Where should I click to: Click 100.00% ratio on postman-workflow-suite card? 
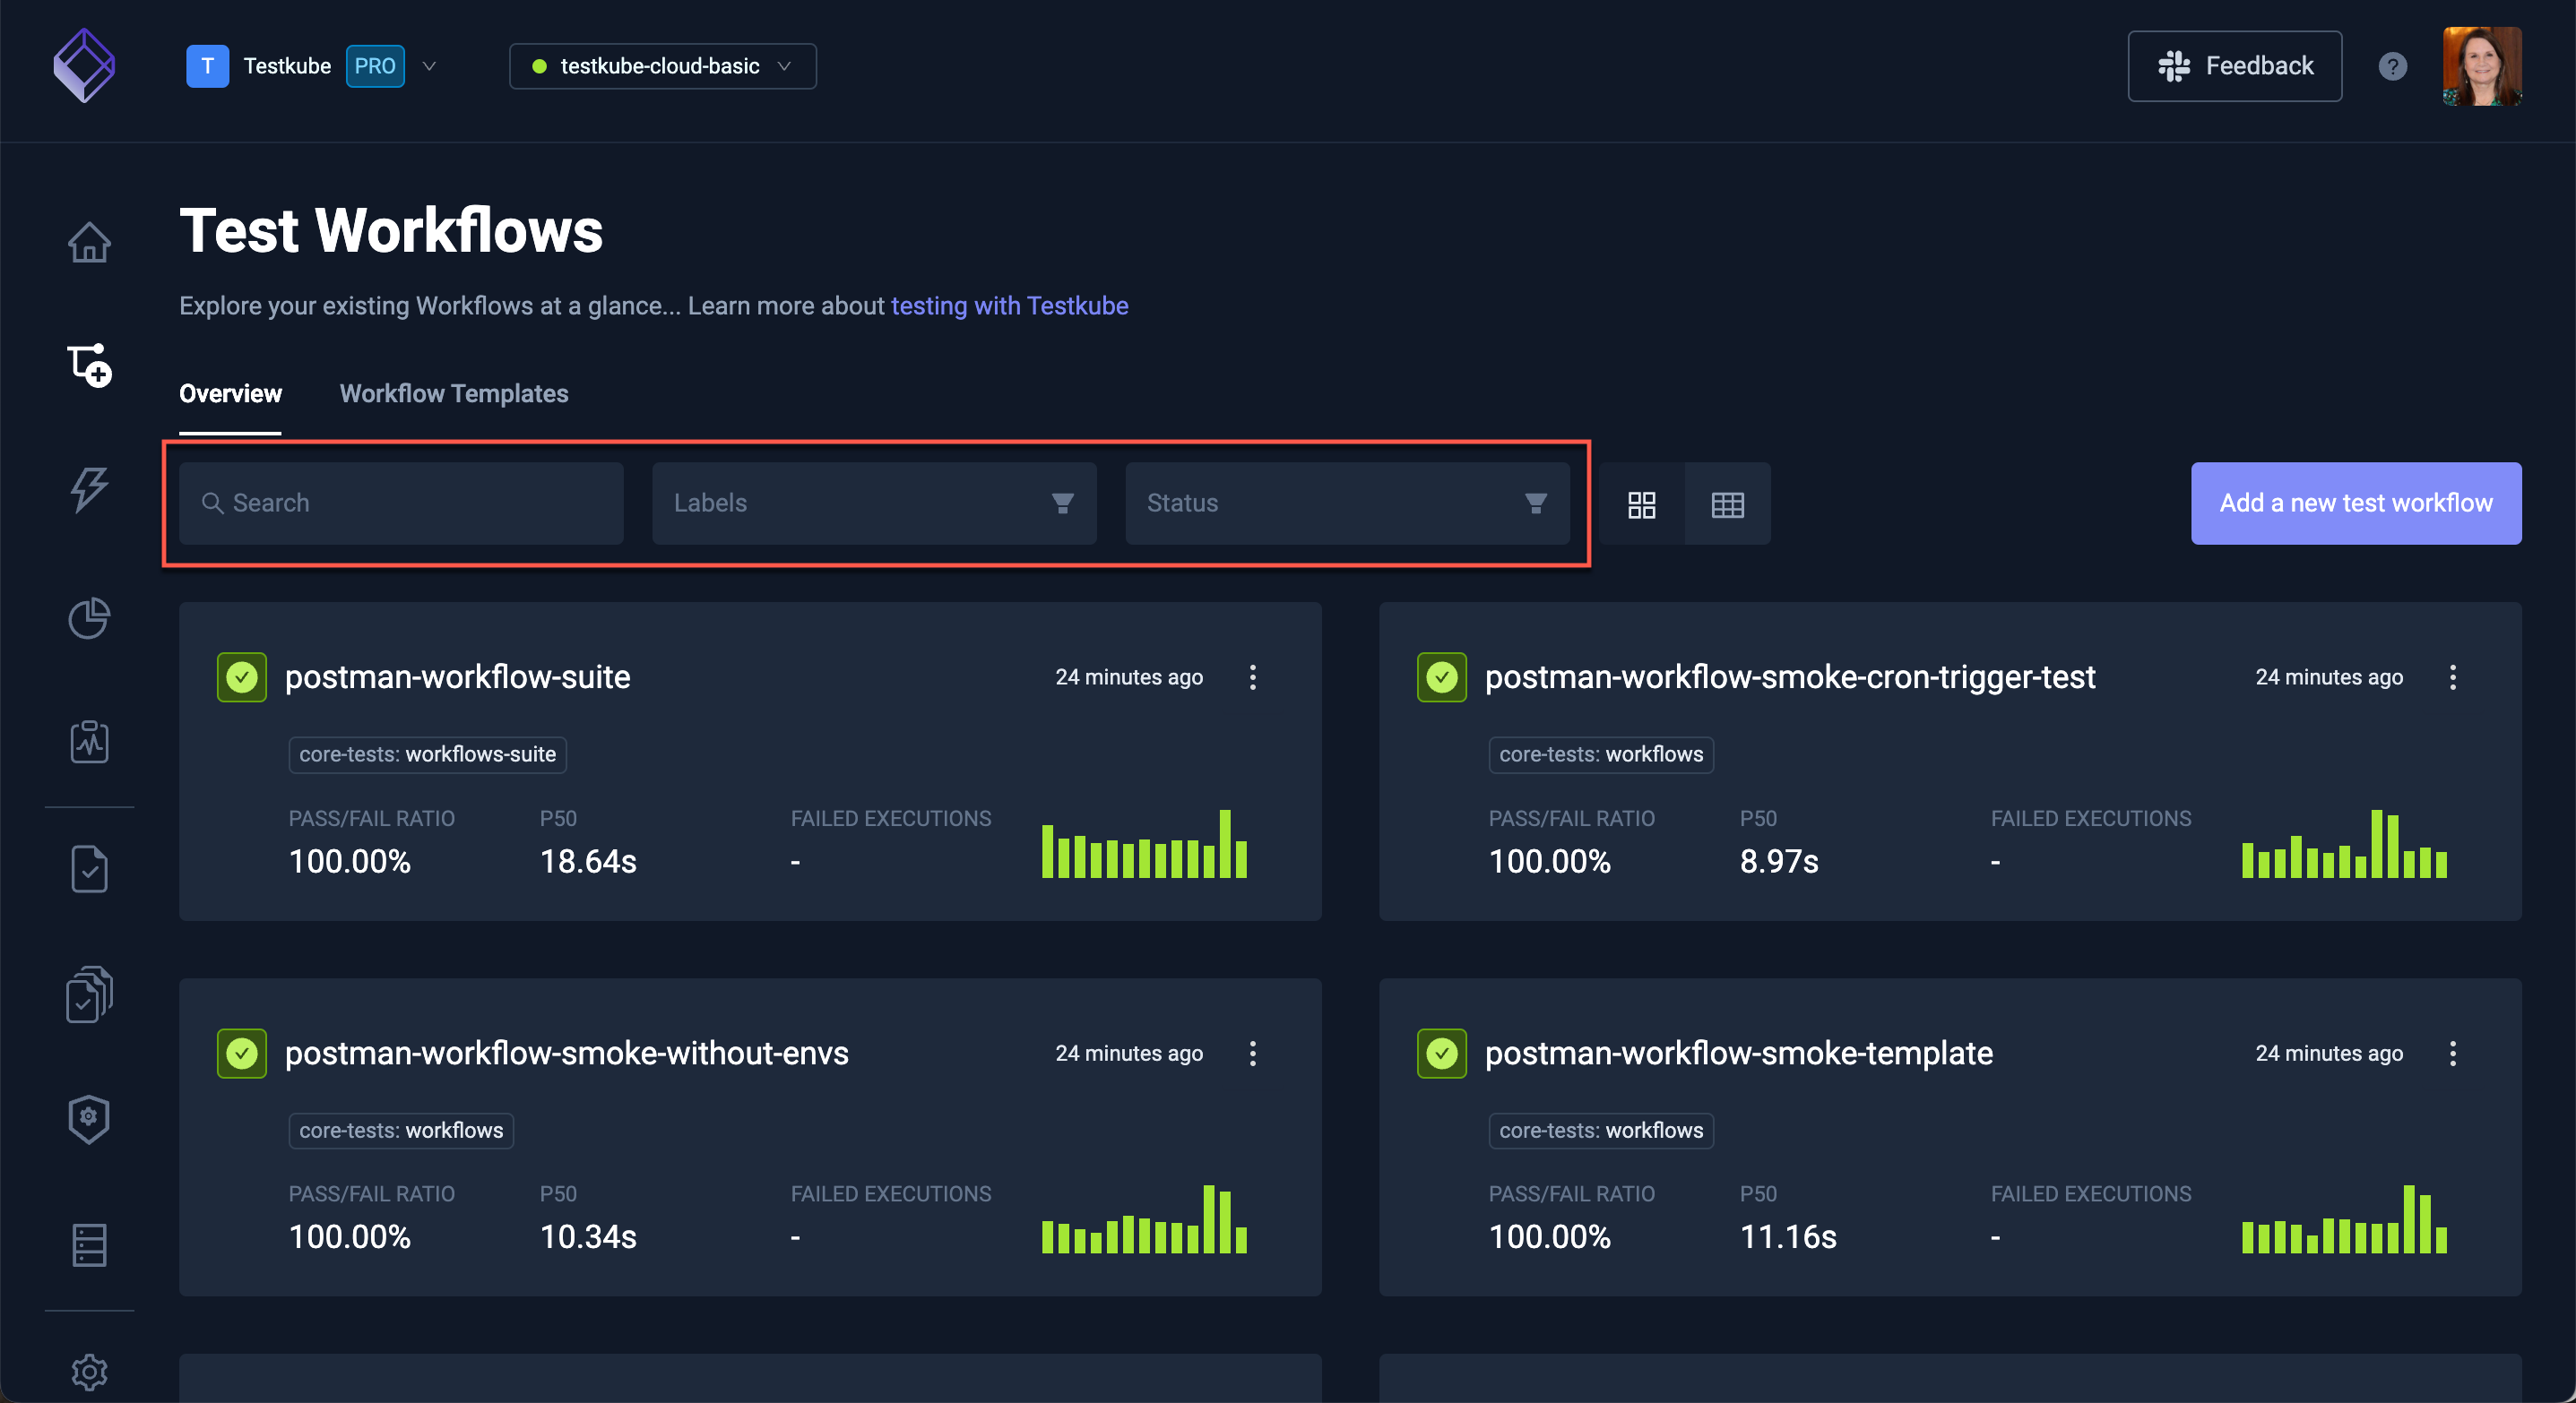pyautogui.click(x=350, y=861)
